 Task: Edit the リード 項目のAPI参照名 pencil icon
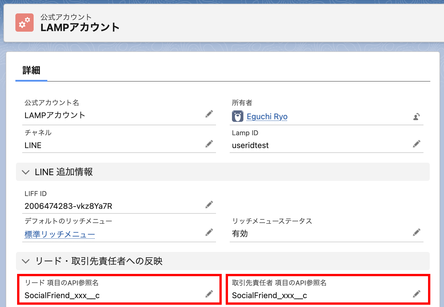(209, 294)
